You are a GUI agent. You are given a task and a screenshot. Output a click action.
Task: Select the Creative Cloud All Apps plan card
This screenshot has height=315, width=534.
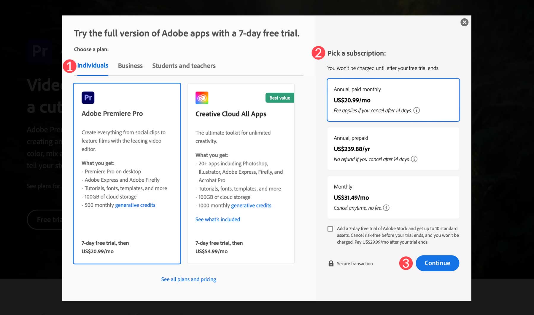click(x=241, y=173)
